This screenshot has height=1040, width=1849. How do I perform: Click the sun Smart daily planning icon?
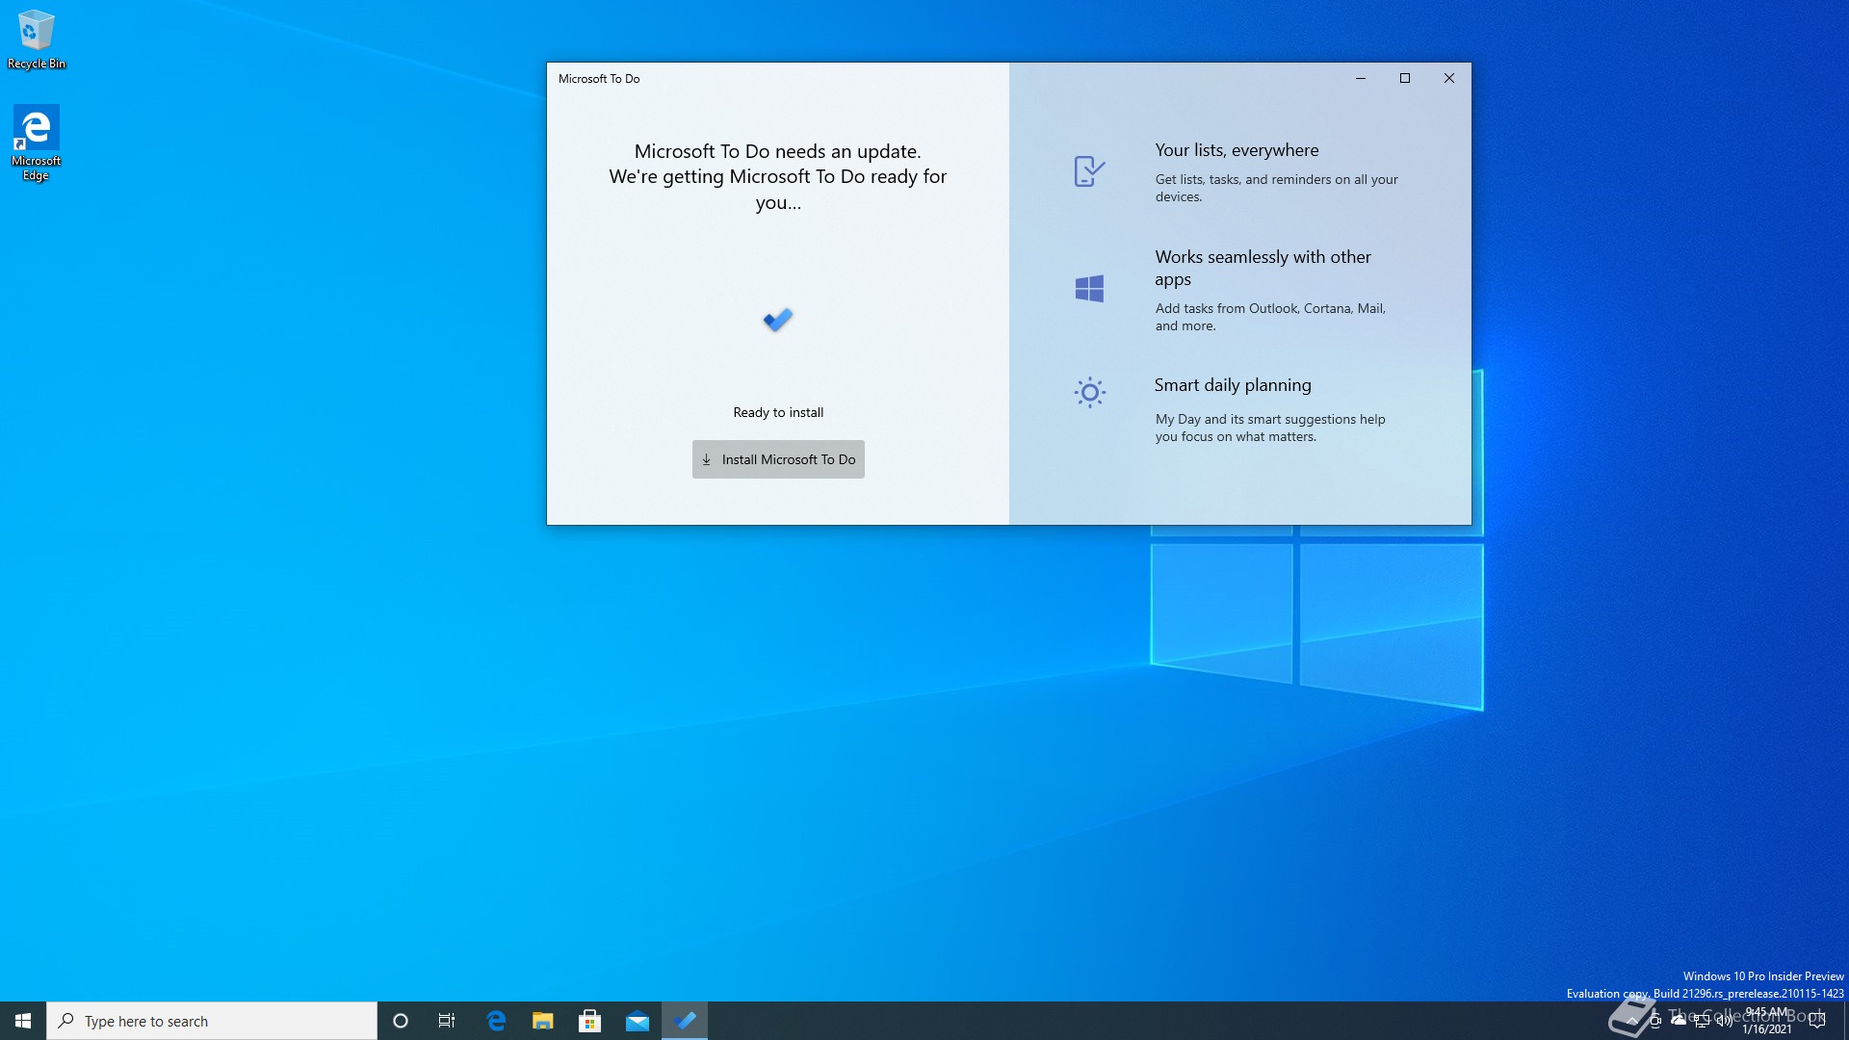(1089, 392)
